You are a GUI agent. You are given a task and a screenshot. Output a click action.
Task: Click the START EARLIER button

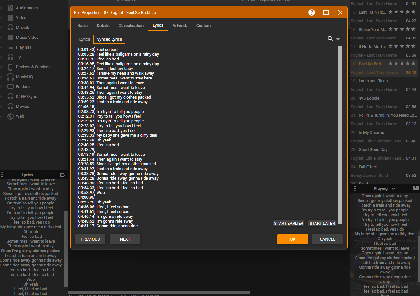coord(288,223)
